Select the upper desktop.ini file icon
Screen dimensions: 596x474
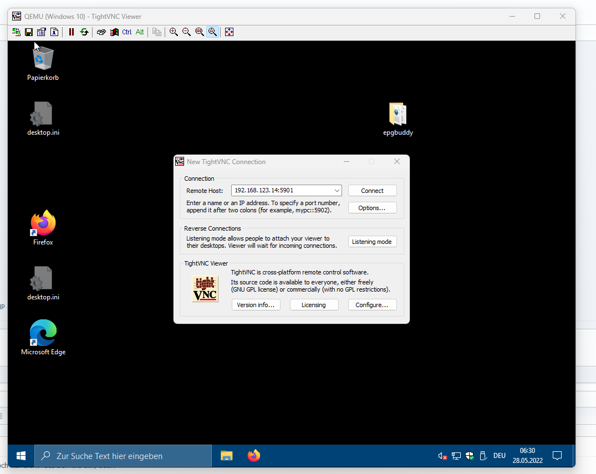[43, 118]
